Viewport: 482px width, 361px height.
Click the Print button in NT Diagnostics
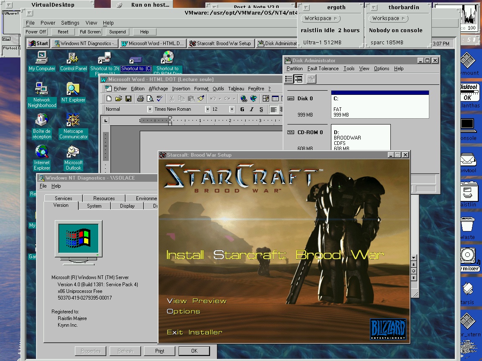pyautogui.click(x=159, y=351)
